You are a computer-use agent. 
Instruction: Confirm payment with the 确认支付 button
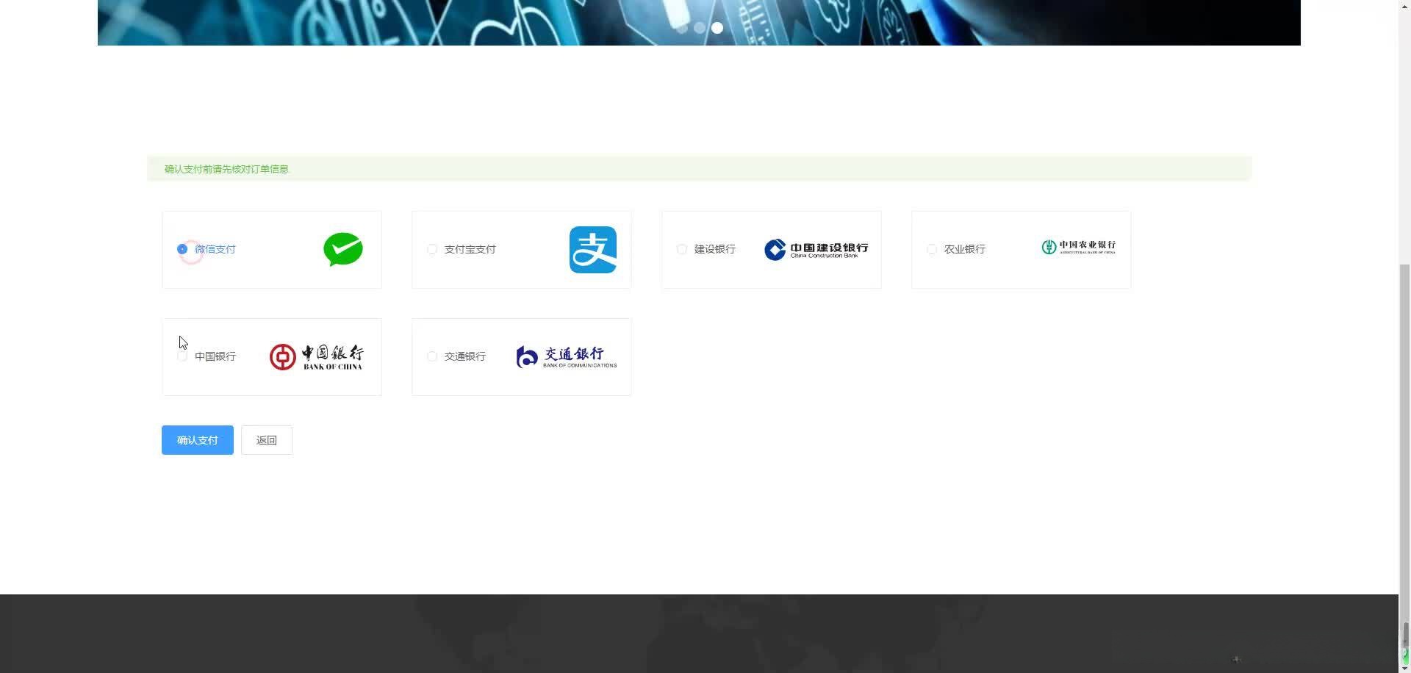pos(198,440)
